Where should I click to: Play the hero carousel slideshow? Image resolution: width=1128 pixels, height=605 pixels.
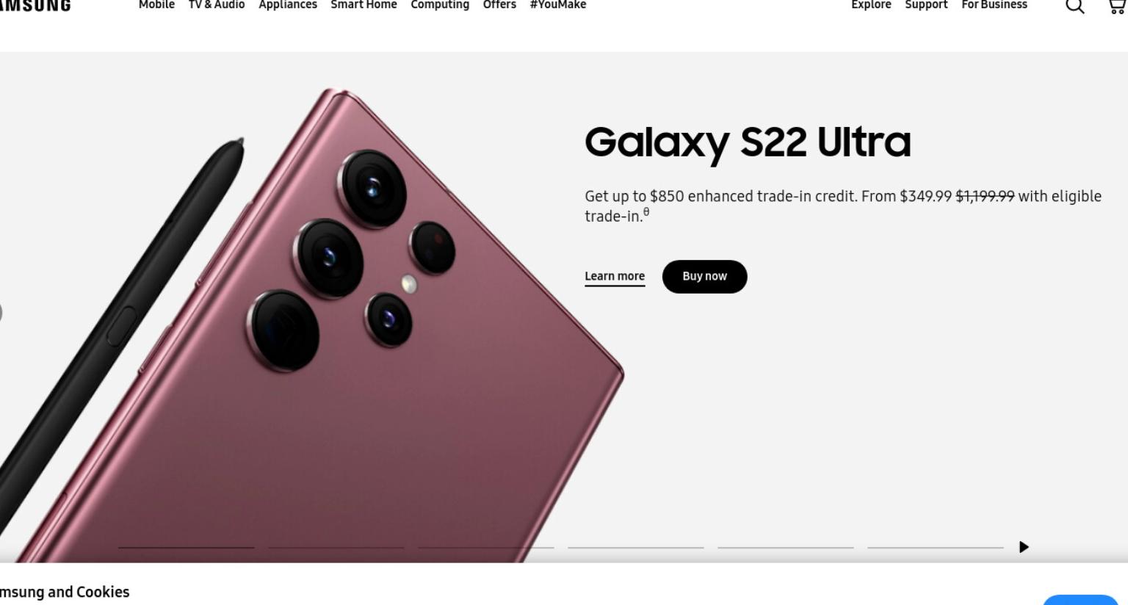[1024, 547]
